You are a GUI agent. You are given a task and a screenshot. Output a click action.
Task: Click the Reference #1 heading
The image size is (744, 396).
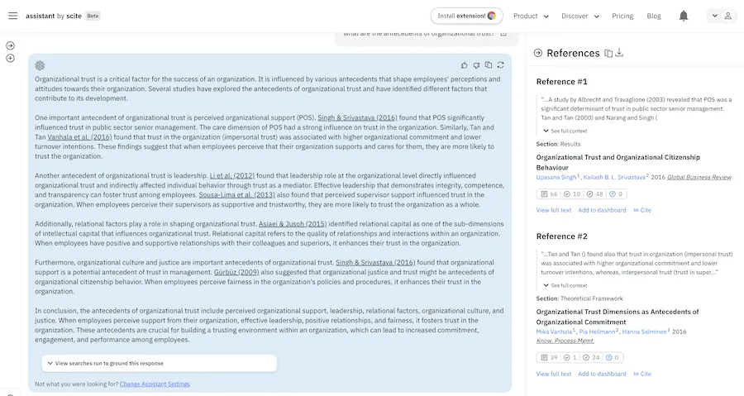(x=562, y=82)
